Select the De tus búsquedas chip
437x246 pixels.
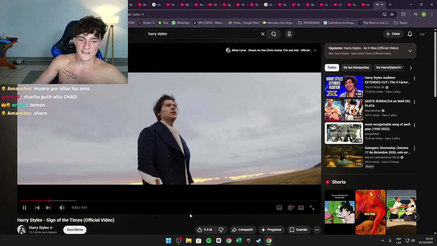(356, 68)
